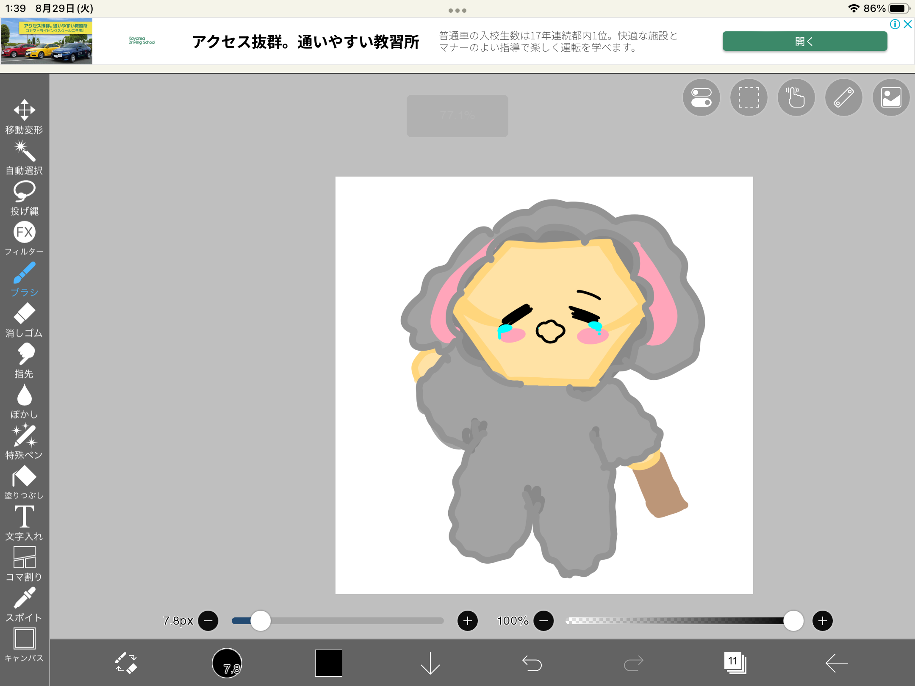Tap the 100% opacity value
This screenshot has width=915, height=686.
pos(513,621)
